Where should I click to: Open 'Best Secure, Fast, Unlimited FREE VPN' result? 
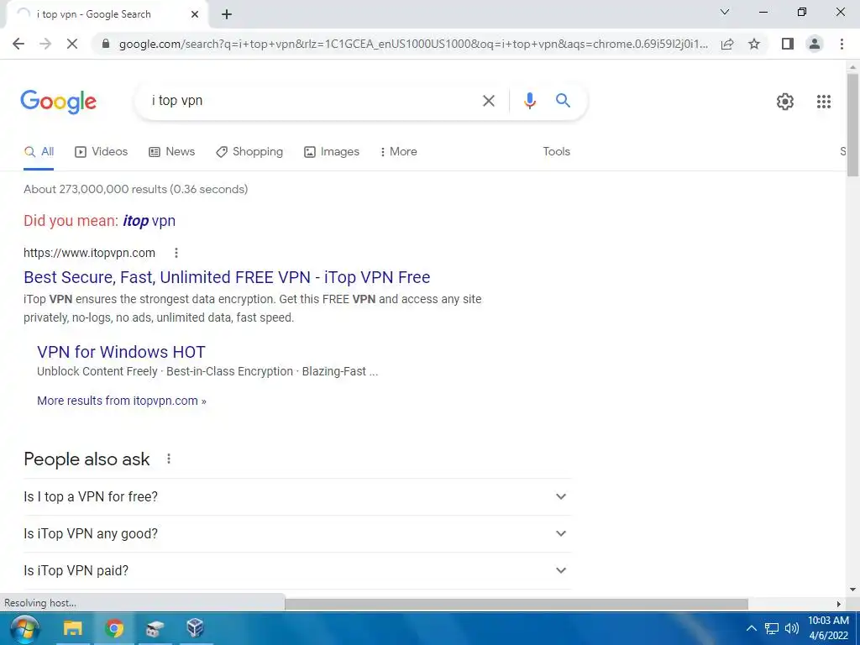pyautogui.click(x=227, y=277)
